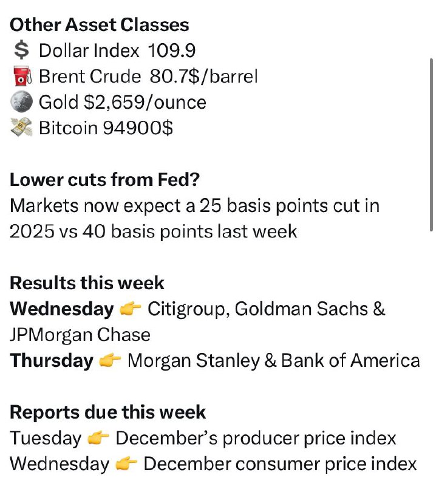Viewport: 436px width, 486px height.
Task: Click the Lower cuts from Fed? heading
Action: click(x=104, y=179)
